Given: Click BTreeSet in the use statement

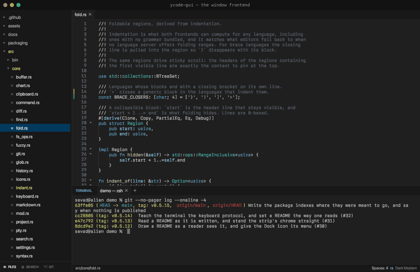Looking at the screenshot, I should coord(166,76).
